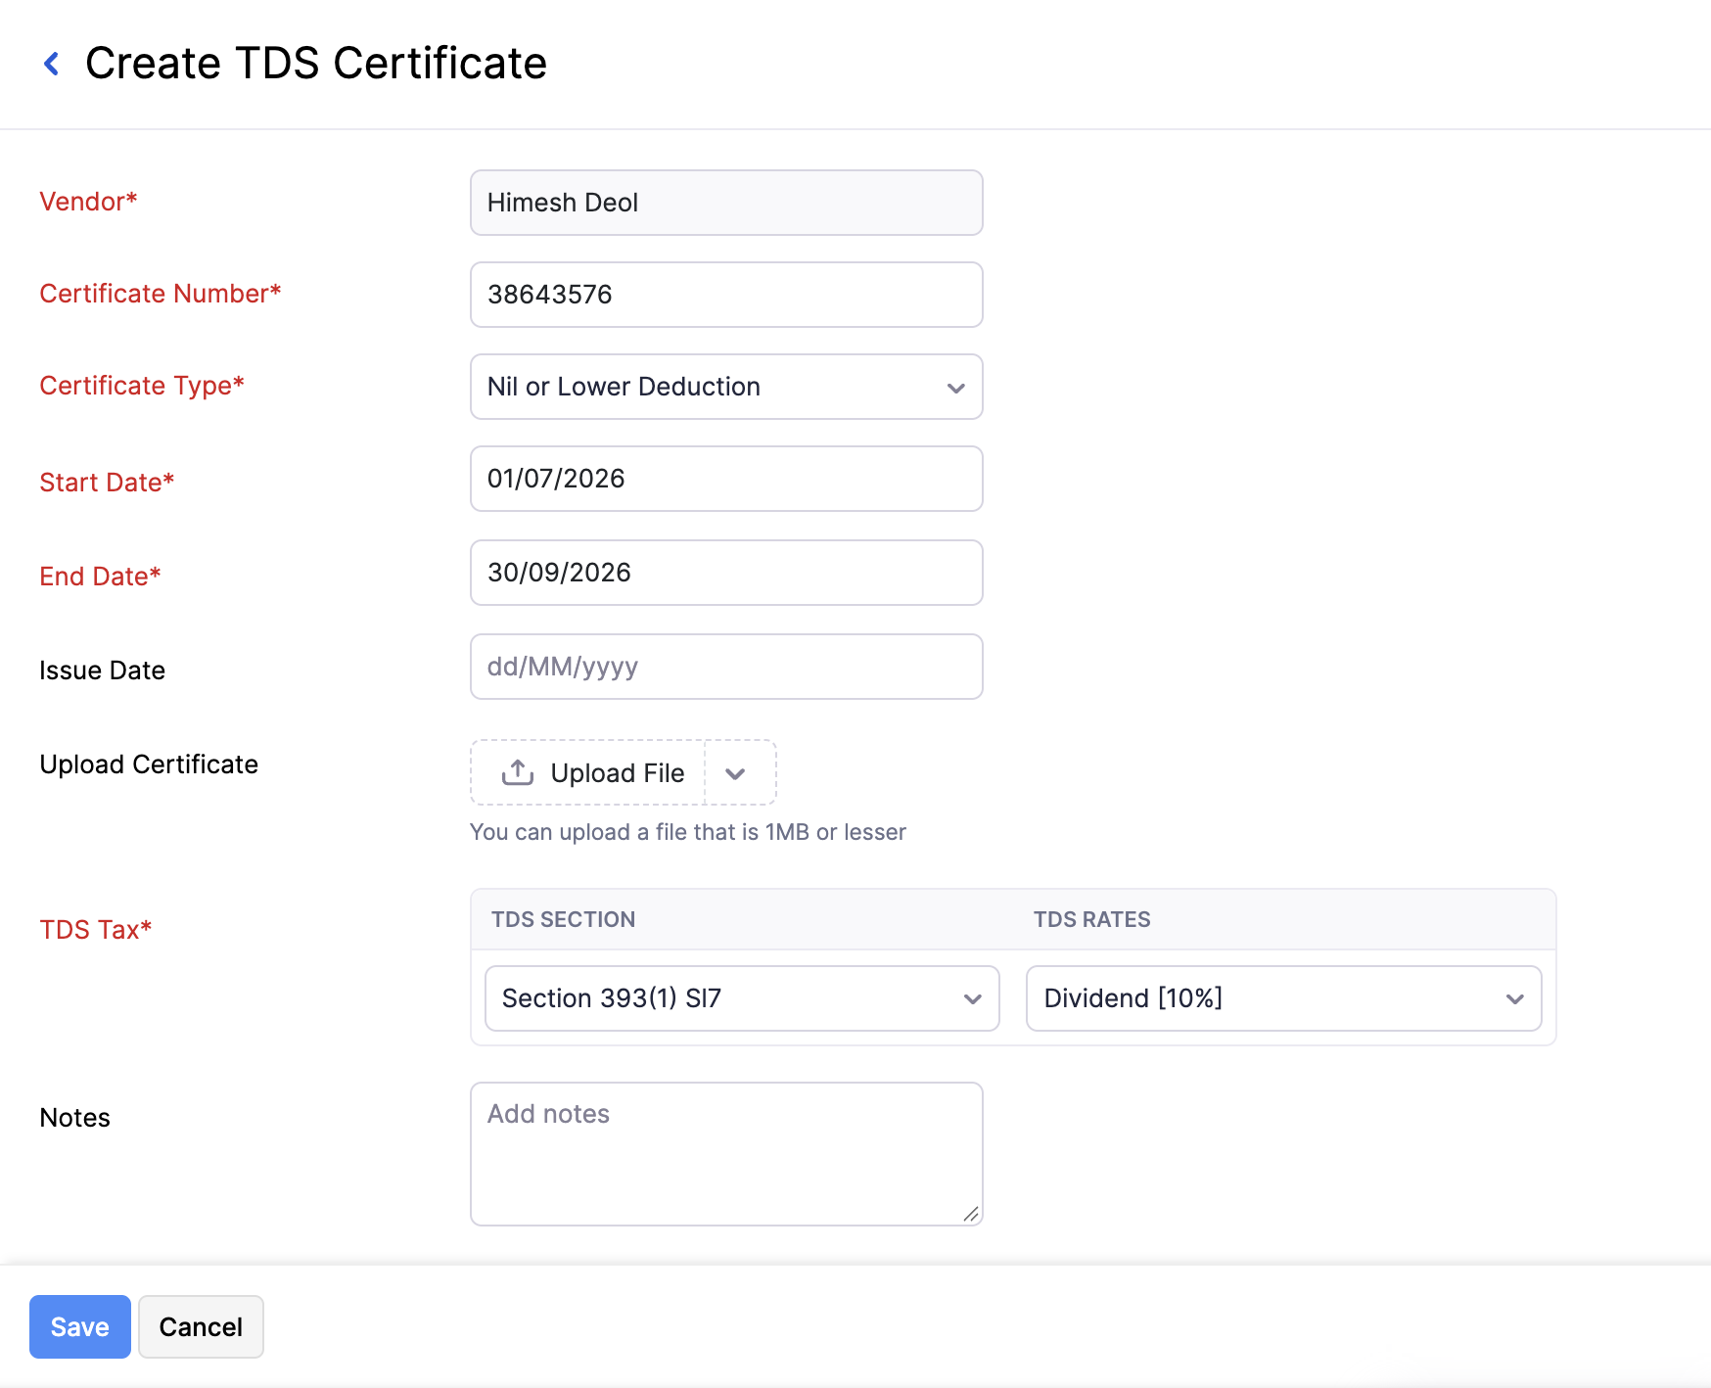Image resolution: width=1711 pixels, height=1388 pixels.
Task: Click the TDS RATES column header
Action: coord(1092,919)
